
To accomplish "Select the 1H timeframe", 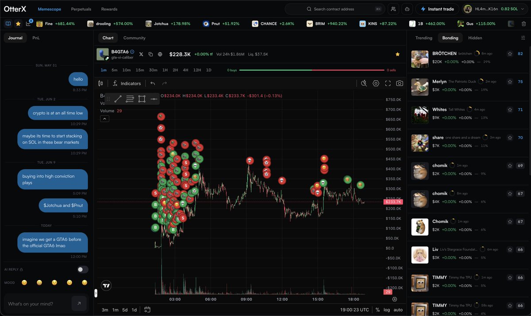I will pos(165,70).
